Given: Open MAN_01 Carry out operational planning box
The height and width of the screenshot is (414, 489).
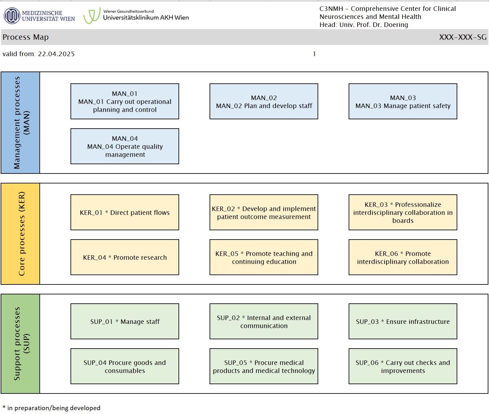Looking at the screenshot, I should 125,101.
